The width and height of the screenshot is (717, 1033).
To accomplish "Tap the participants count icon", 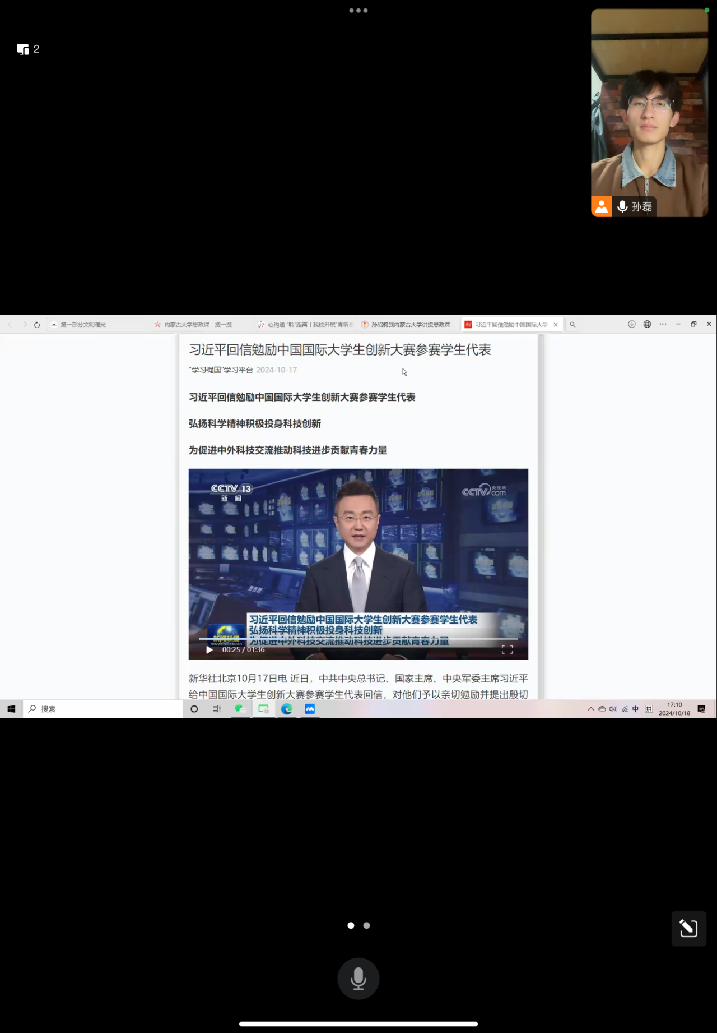I will tap(28, 49).
